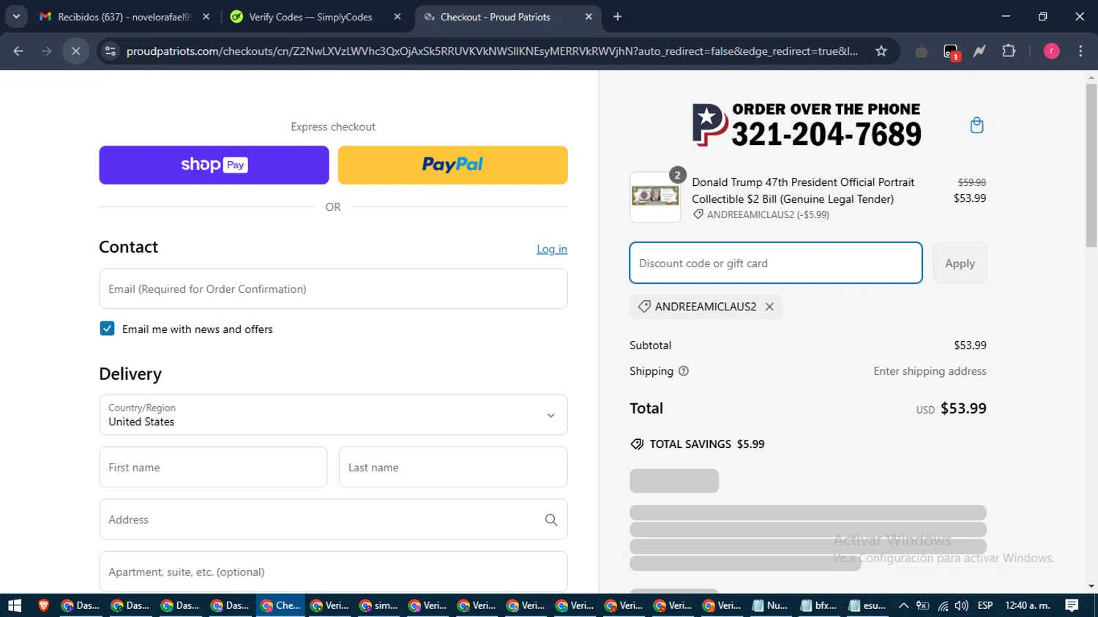
Task: Click the Proud Patriots phone order logo
Action: [x=807, y=124]
